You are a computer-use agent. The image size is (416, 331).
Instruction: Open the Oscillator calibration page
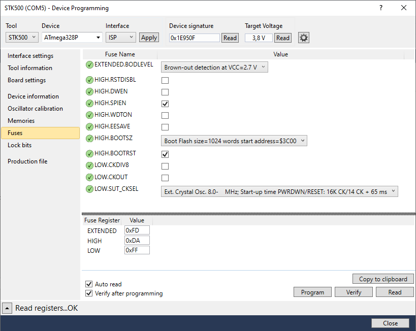tap(35, 109)
